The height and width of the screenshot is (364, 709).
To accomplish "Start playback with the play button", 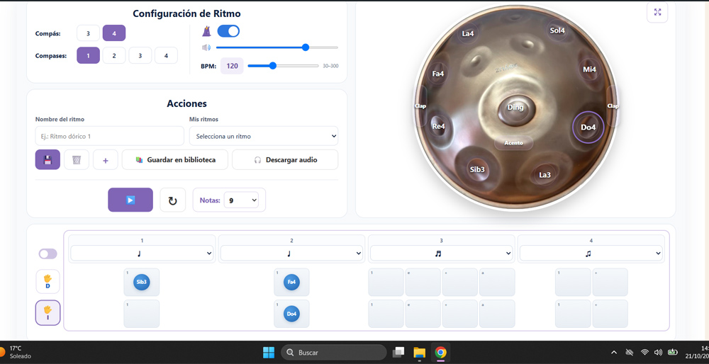I will pyautogui.click(x=130, y=200).
